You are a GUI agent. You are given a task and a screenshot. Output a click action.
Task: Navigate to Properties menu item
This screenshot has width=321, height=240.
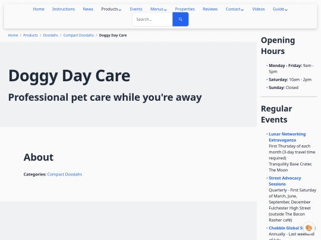click(185, 9)
